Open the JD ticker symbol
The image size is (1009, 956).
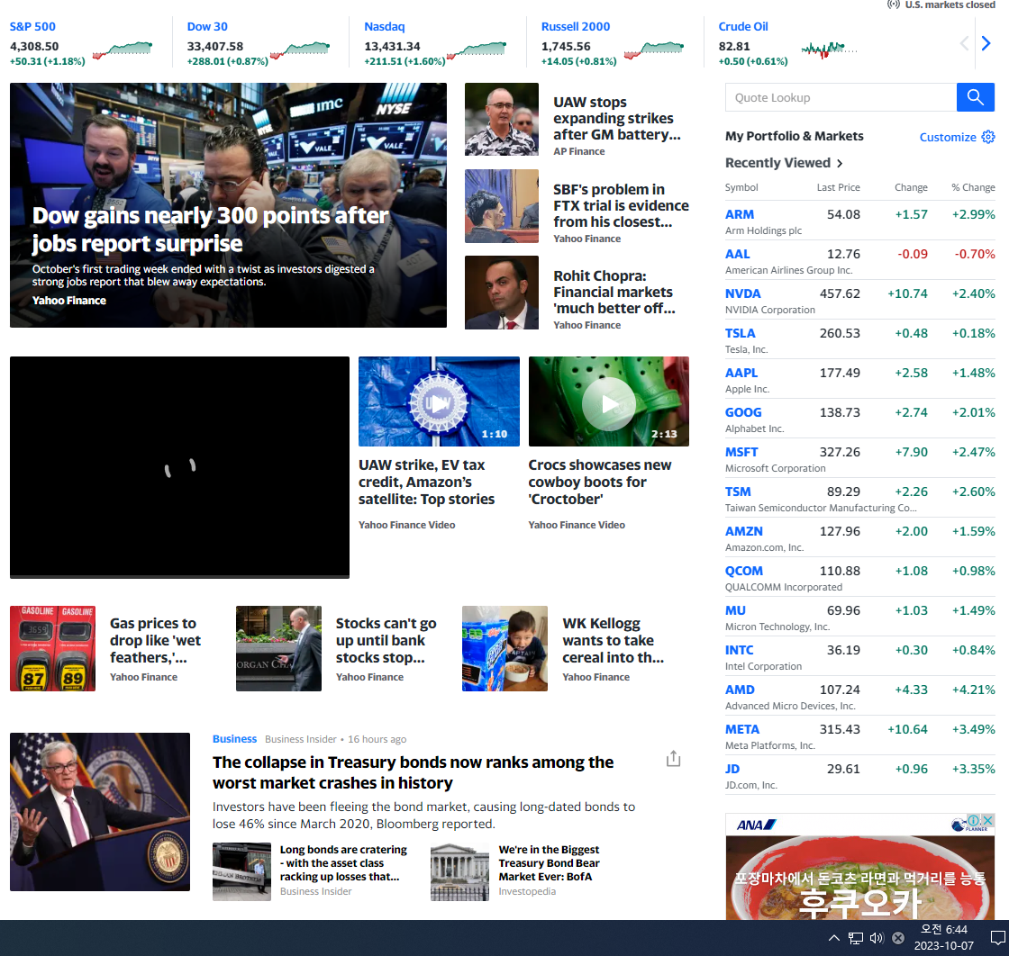click(732, 769)
